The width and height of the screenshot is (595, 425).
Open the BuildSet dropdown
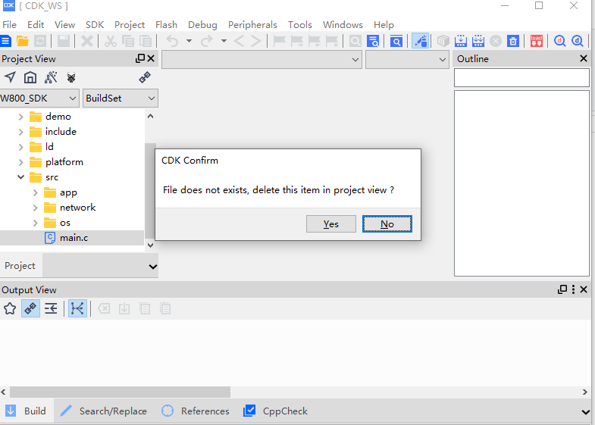121,98
